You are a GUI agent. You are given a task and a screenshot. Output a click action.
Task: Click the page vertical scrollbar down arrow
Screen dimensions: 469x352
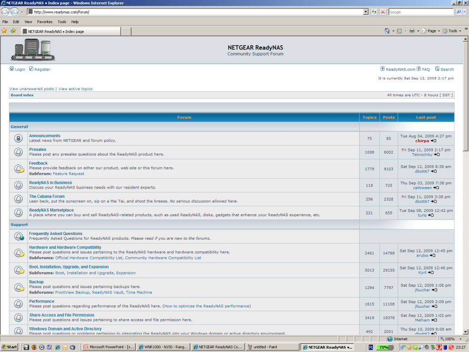[x=465, y=332]
